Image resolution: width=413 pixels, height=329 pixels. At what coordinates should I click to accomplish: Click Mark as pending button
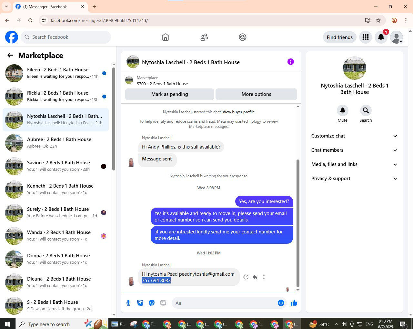pyautogui.click(x=169, y=94)
